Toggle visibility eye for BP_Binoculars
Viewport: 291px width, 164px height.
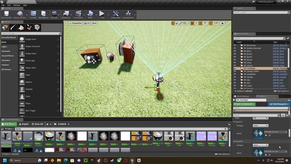235,46
